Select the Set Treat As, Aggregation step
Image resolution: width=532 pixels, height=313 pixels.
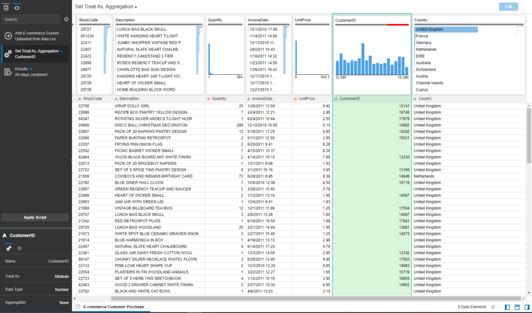pos(35,54)
